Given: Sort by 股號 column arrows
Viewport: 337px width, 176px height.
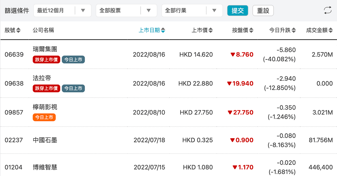Looking at the screenshot, I should [18, 30].
